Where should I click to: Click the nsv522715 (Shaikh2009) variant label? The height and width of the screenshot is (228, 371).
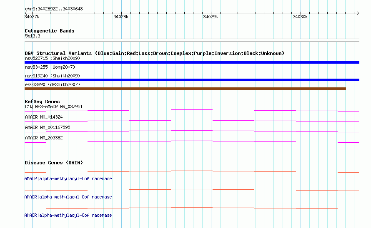(53, 58)
